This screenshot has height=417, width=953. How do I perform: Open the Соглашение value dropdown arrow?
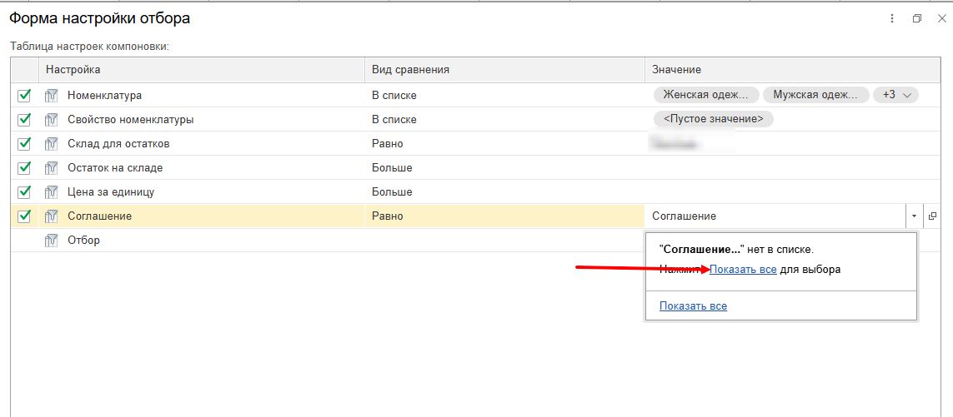[914, 216]
